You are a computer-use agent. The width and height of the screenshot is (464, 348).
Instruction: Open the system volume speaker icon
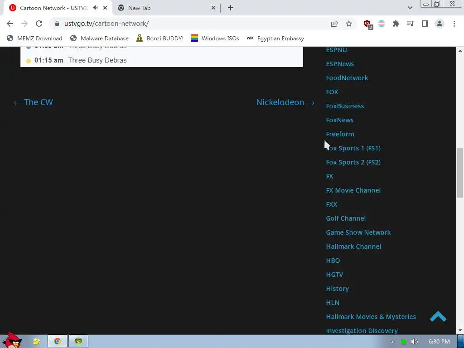click(x=414, y=342)
